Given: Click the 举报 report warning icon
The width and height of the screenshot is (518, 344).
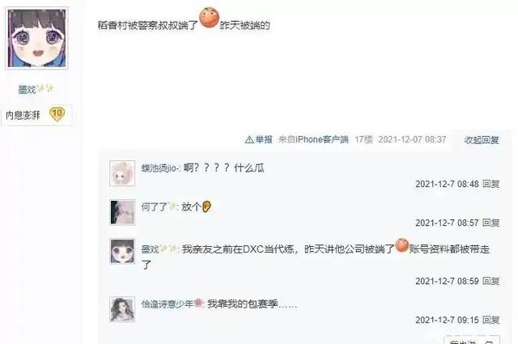Looking at the screenshot, I should pyautogui.click(x=249, y=140).
